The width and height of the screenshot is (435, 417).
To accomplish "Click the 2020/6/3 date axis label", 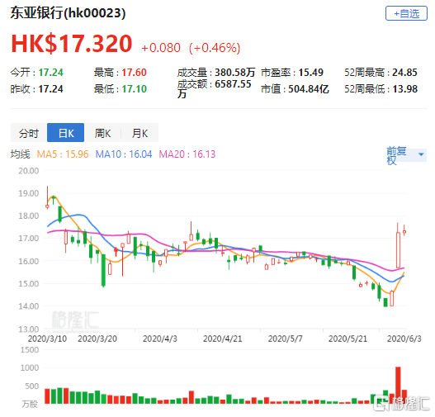I will point(404,339).
